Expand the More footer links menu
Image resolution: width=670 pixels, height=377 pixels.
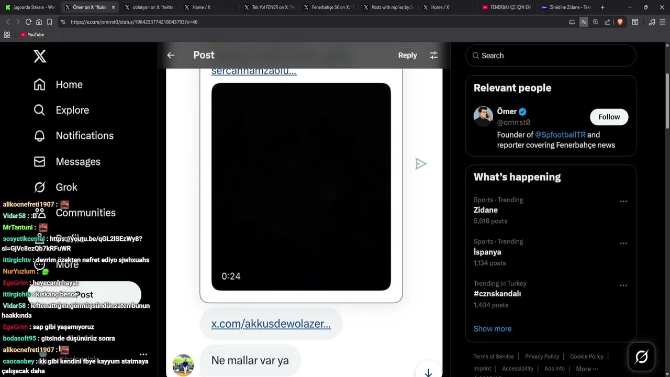[x=587, y=369]
